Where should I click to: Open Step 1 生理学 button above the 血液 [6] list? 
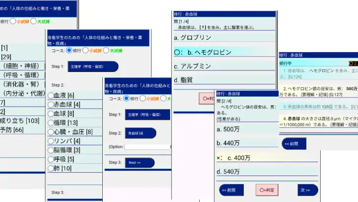click(93, 67)
